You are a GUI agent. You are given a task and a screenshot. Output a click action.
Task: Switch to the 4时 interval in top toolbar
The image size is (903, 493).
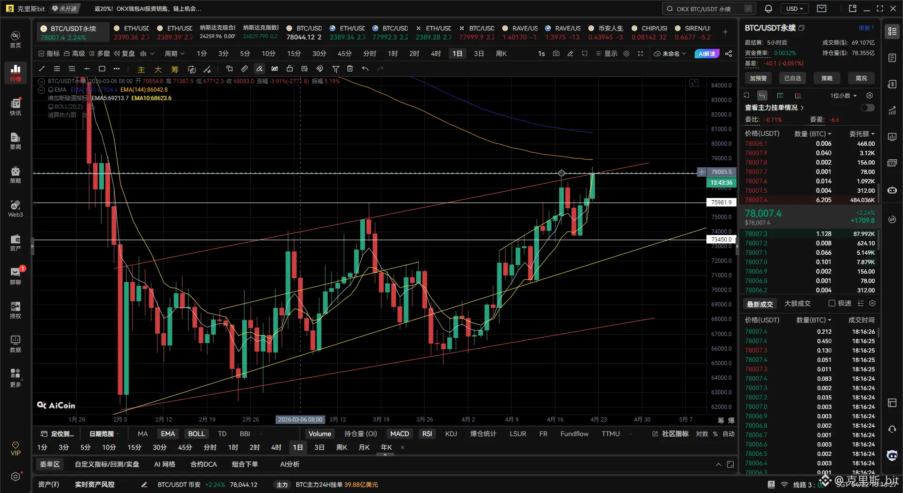(x=436, y=54)
